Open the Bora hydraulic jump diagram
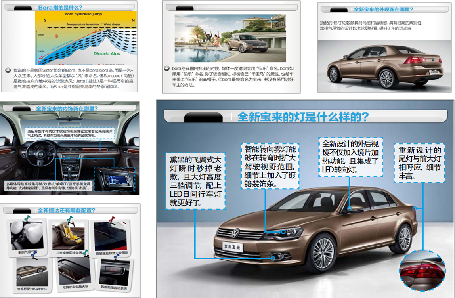Screen dimensions: 455x298 coord(86,38)
